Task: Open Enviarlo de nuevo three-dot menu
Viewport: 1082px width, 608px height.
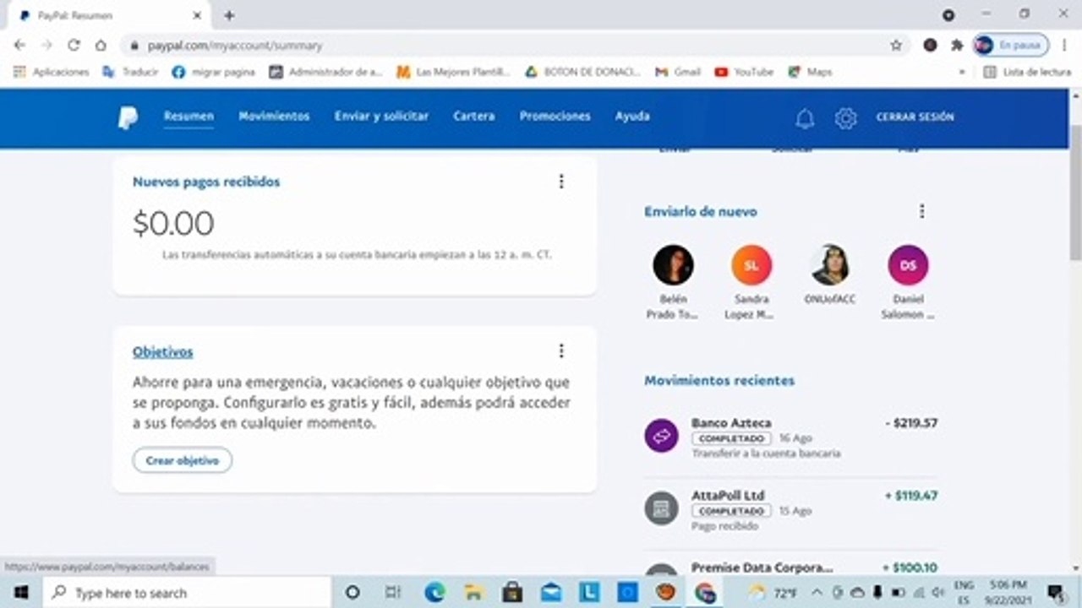Action: (x=922, y=211)
